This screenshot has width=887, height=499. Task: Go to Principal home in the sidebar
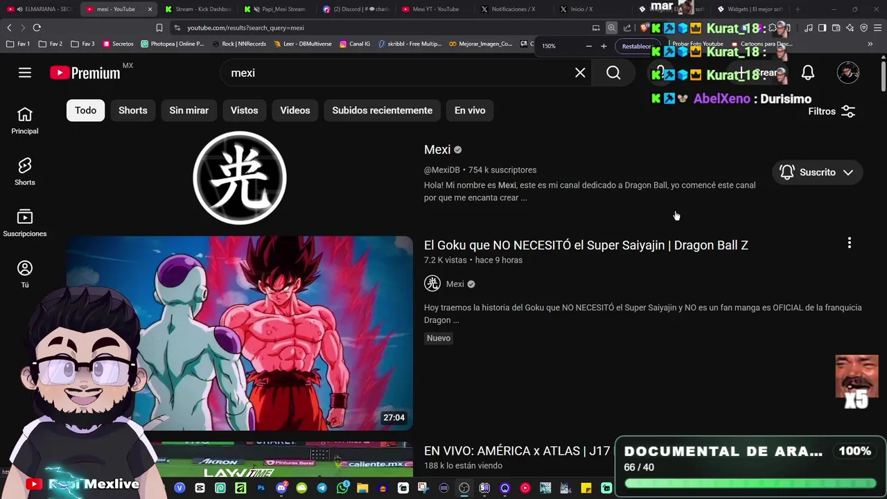(25, 121)
